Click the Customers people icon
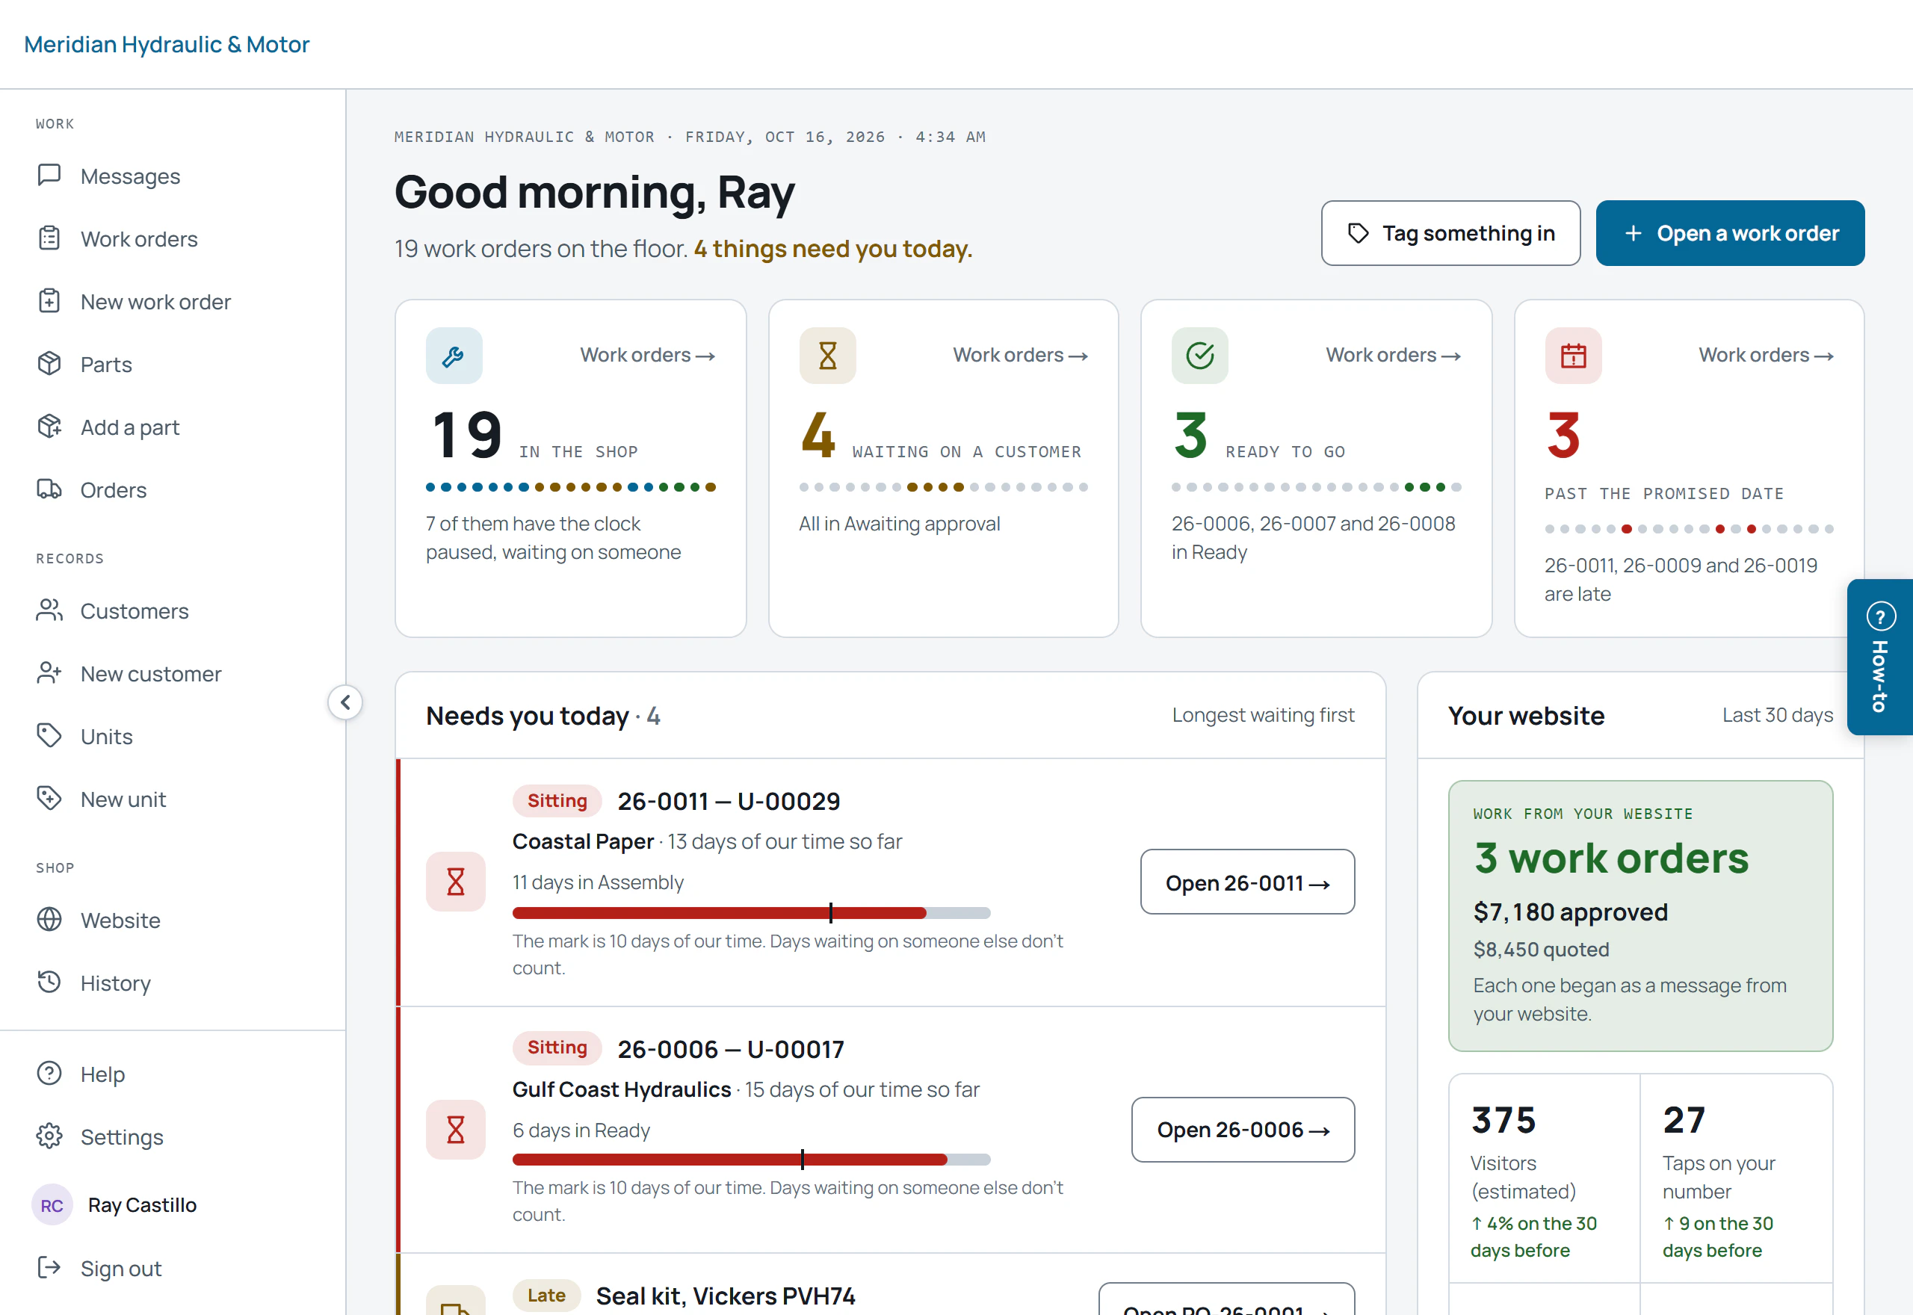Image resolution: width=1913 pixels, height=1315 pixels. pyautogui.click(x=49, y=610)
